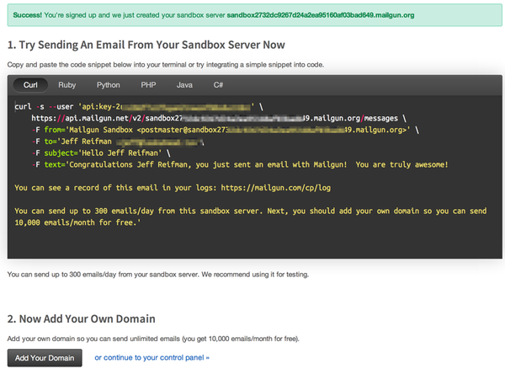This screenshot has width=505, height=369.
Task: Click the to='Jeff Reifman' parameter line
Action: click(x=118, y=142)
